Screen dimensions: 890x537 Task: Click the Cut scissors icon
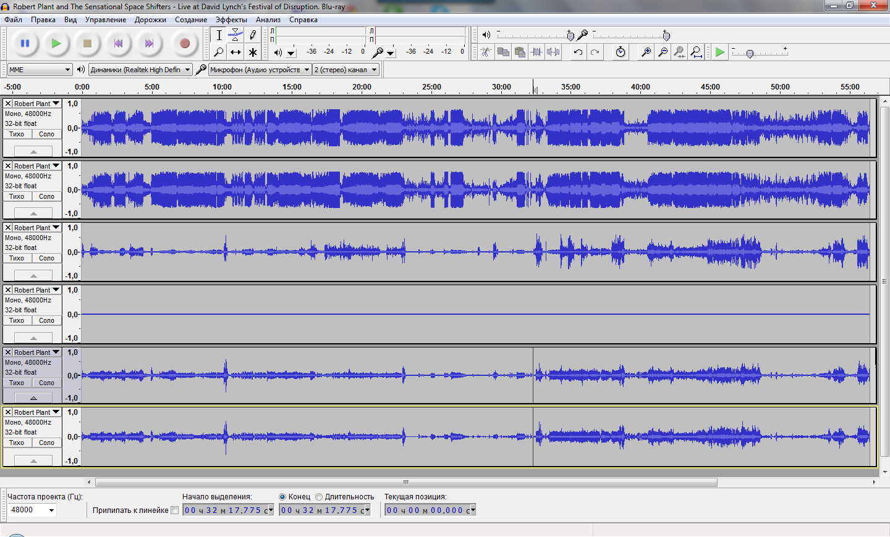(x=486, y=52)
